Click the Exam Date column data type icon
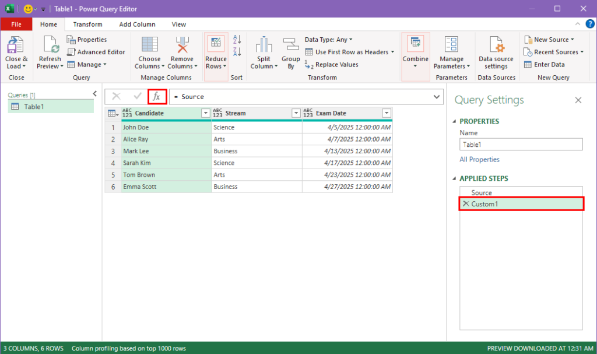Viewport: 597px width, 354px height. click(x=308, y=113)
